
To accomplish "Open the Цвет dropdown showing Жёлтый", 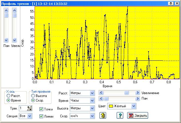I will pyautogui.click(x=133, y=106).
